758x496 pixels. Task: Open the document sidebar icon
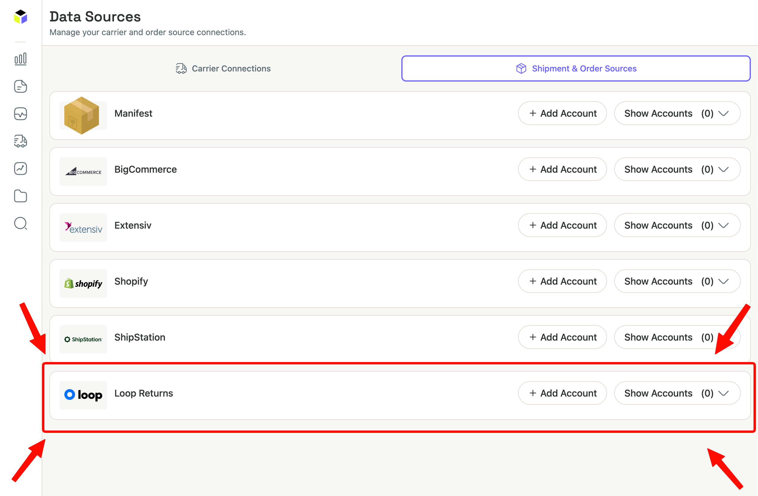click(x=21, y=86)
